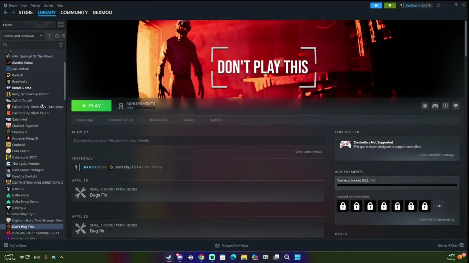Toggle sort order arrow in library sidebar
This screenshot has height=263, width=469.
[49, 36]
